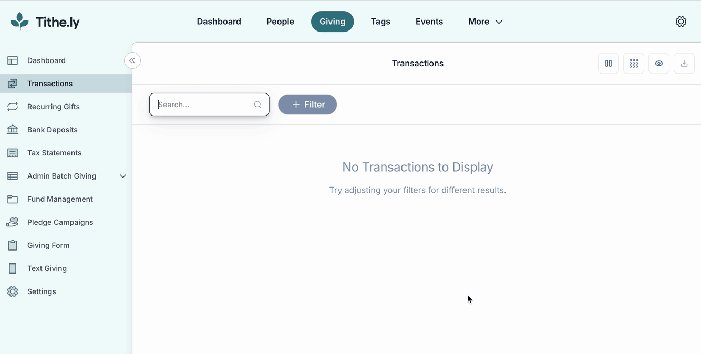Open the settings gear in top bar
701x354 pixels.
point(681,22)
